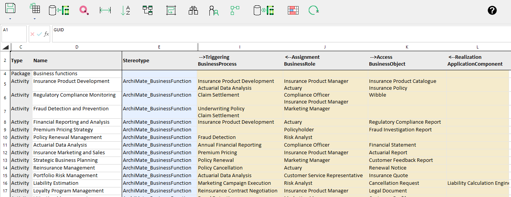Click the binoculars find icon
The width and height of the screenshot is (511, 197).
193,10
